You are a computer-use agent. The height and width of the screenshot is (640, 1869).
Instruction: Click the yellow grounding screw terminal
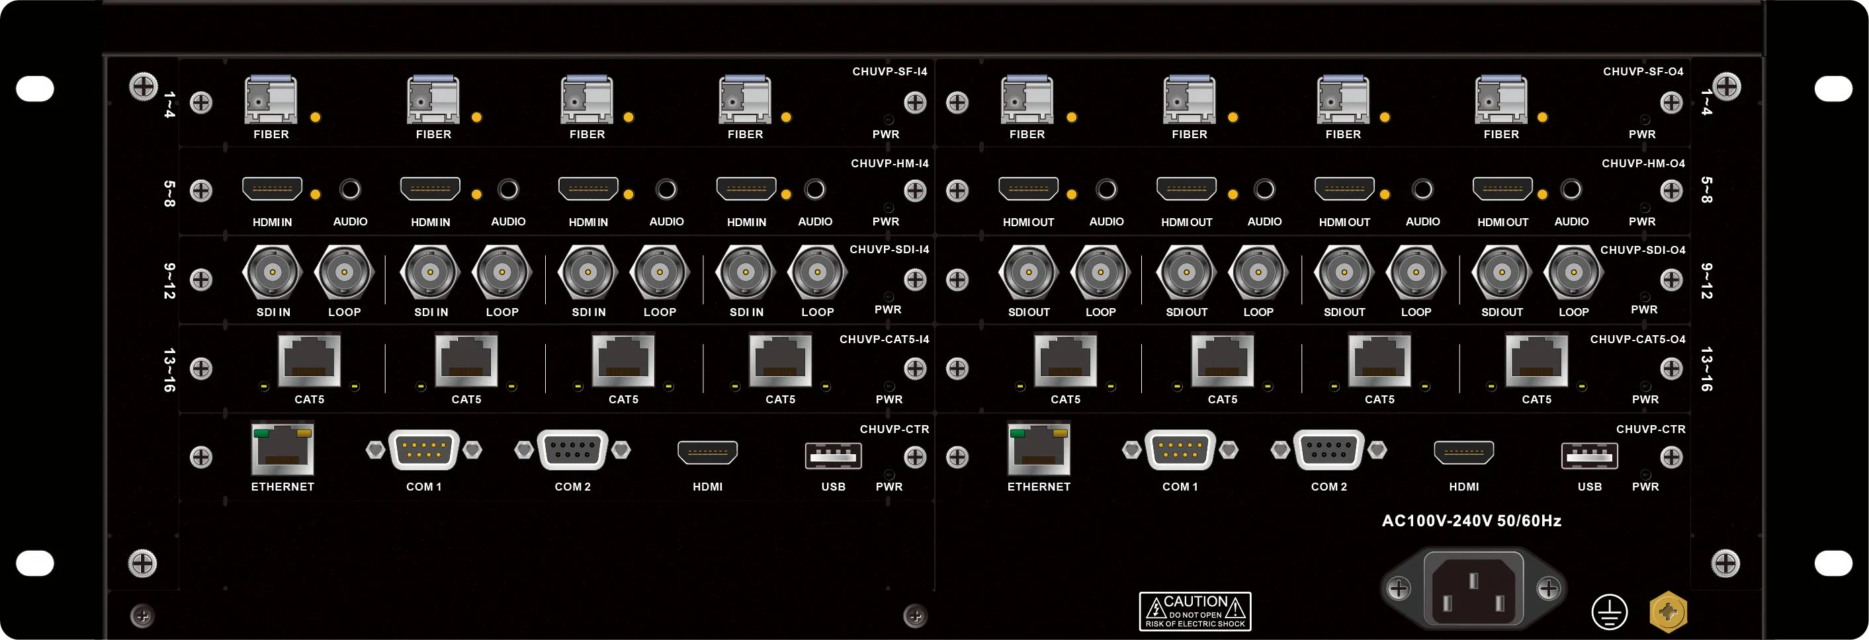pyautogui.click(x=1668, y=612)
